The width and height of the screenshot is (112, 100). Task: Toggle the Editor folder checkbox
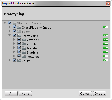click(x=14, y=31)
